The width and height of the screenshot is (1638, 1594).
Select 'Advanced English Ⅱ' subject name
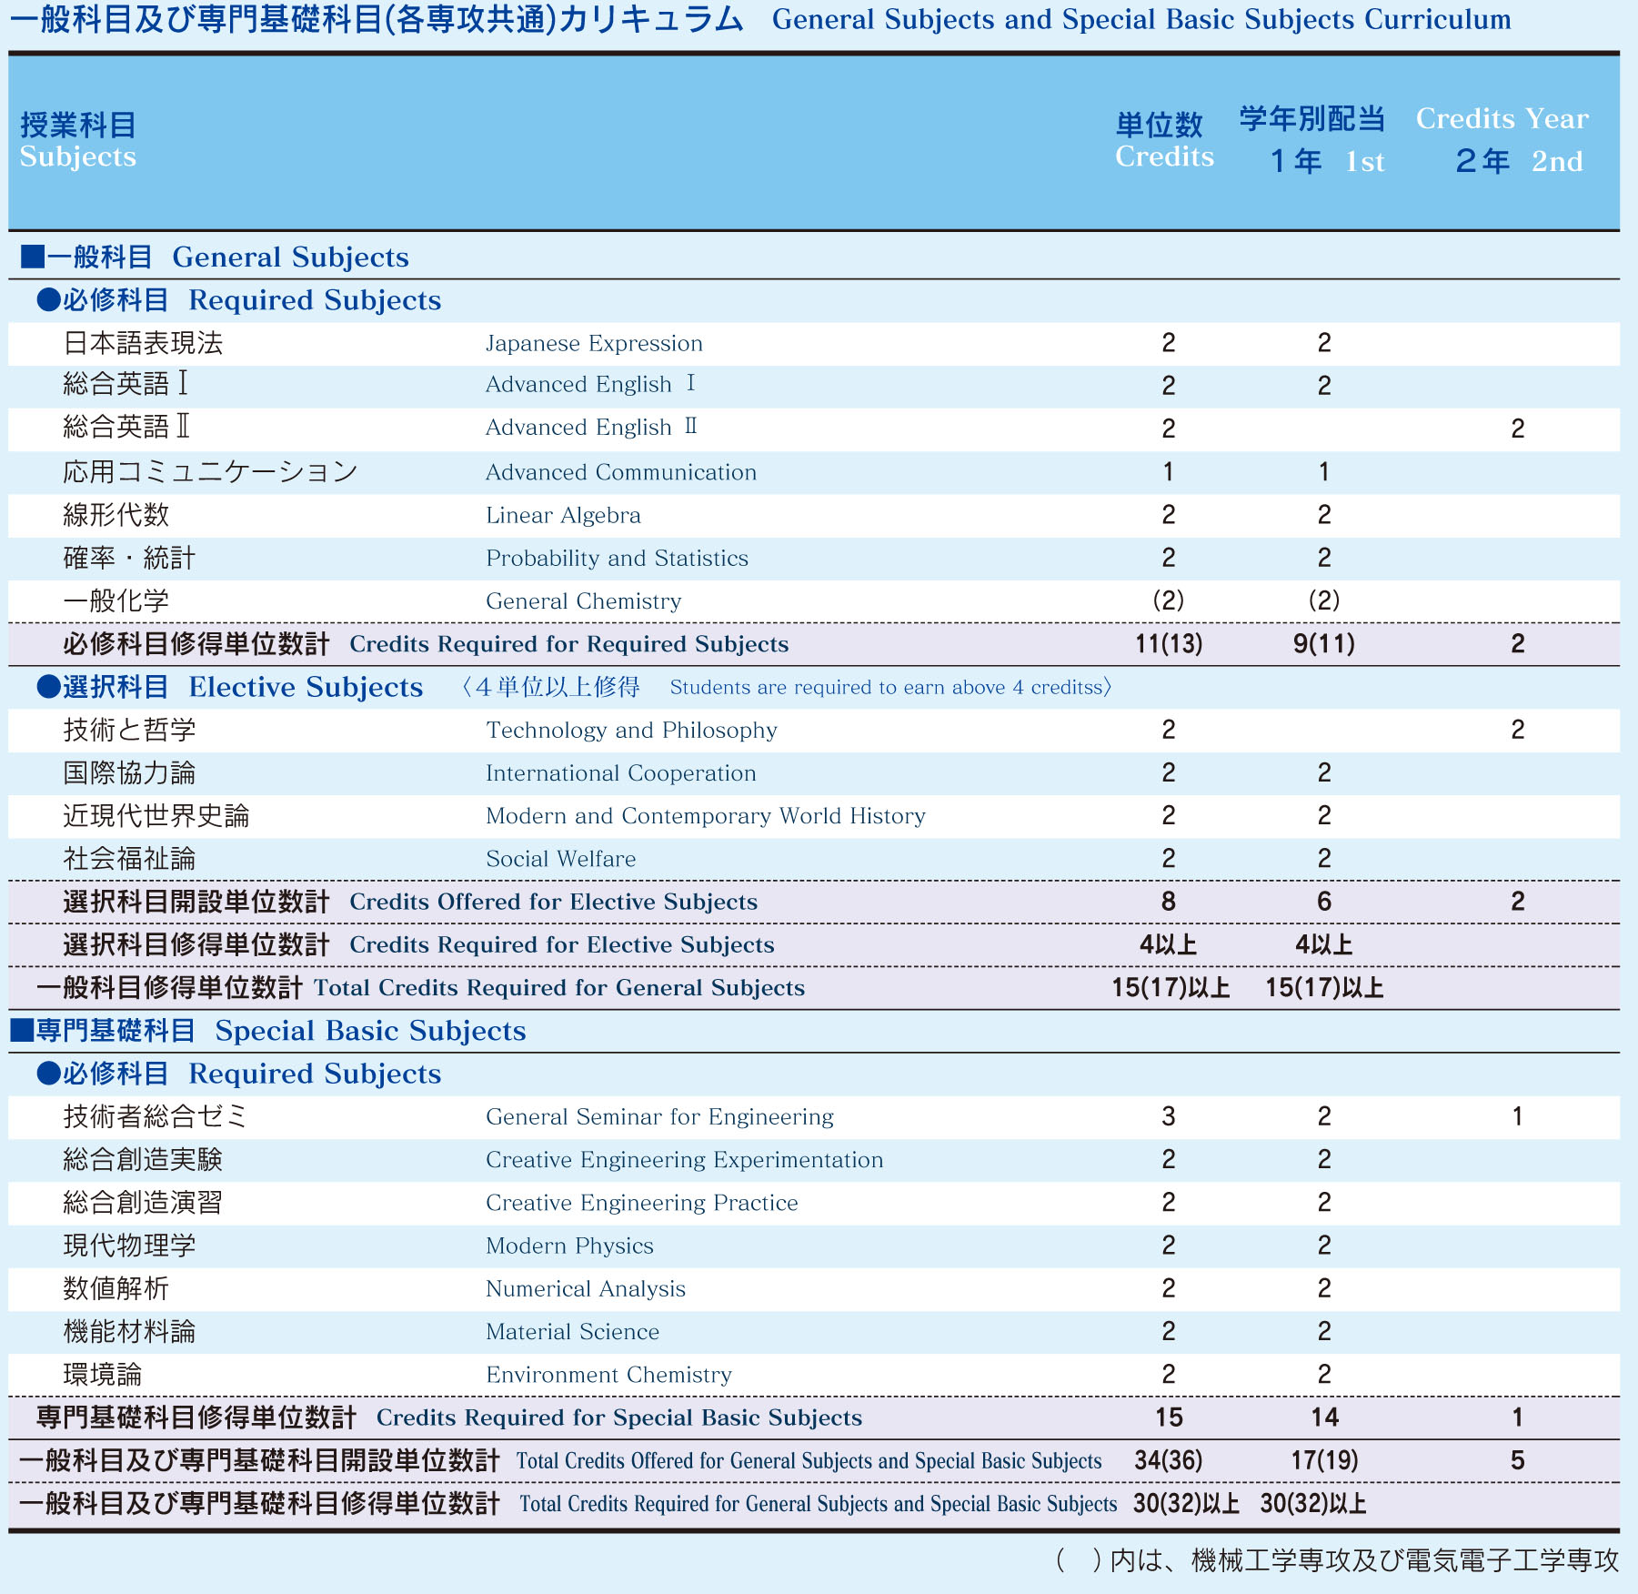click(591, 427)
